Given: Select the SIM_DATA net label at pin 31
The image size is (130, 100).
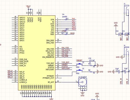Looking at the screenshot, I should pos(66,50).
